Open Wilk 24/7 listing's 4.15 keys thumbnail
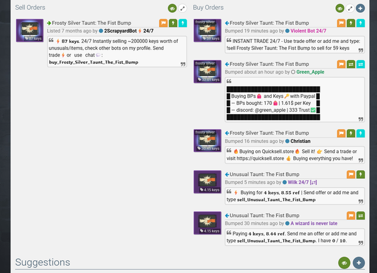 (x=207, y=182)
